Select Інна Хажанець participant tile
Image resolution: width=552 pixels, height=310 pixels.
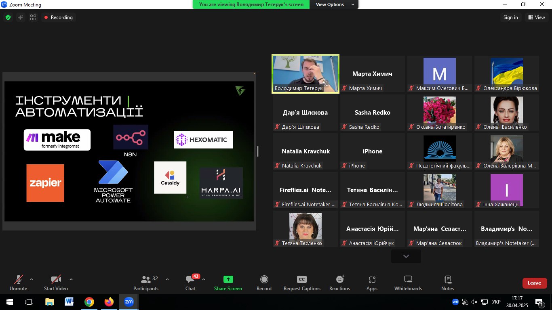pyautogui.click(x=507, y=190)
